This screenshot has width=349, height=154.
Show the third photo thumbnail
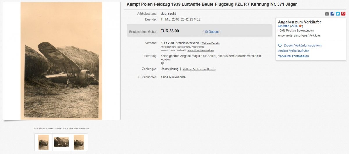[x=79, y=142]
